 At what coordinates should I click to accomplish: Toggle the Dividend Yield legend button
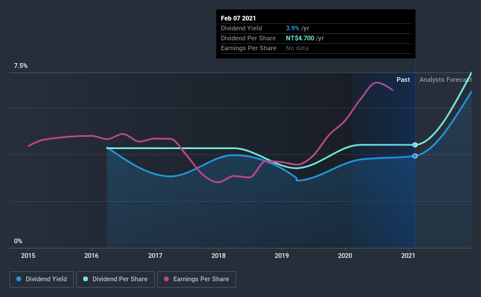(x=42, y=279)
